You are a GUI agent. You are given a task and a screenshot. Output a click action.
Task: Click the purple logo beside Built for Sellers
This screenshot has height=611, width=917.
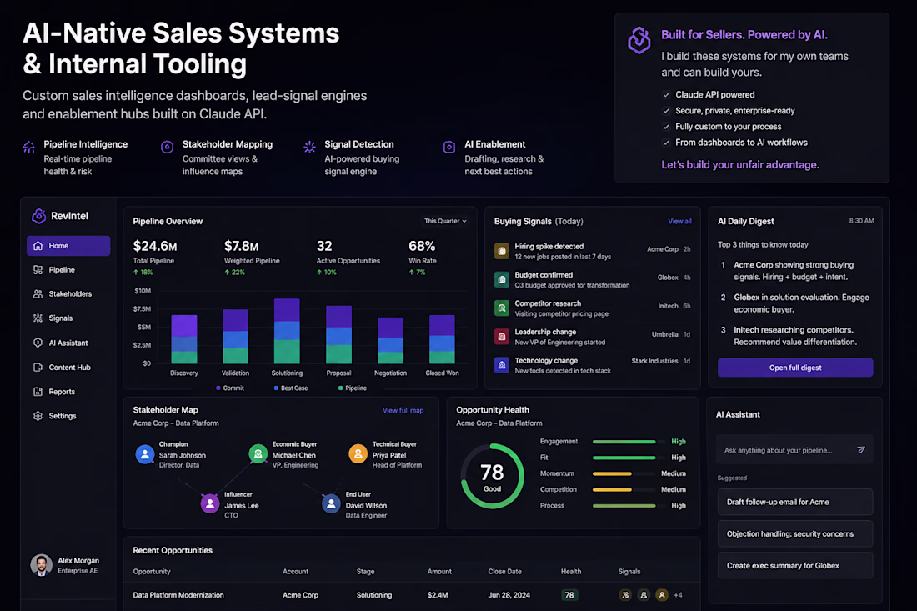pos(639,40)
